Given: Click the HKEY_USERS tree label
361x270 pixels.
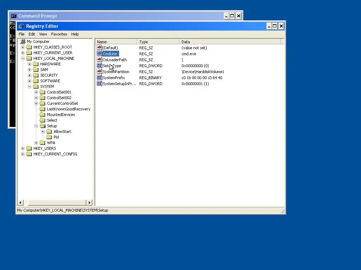Looking at the screenshot, I should point(45,148).
